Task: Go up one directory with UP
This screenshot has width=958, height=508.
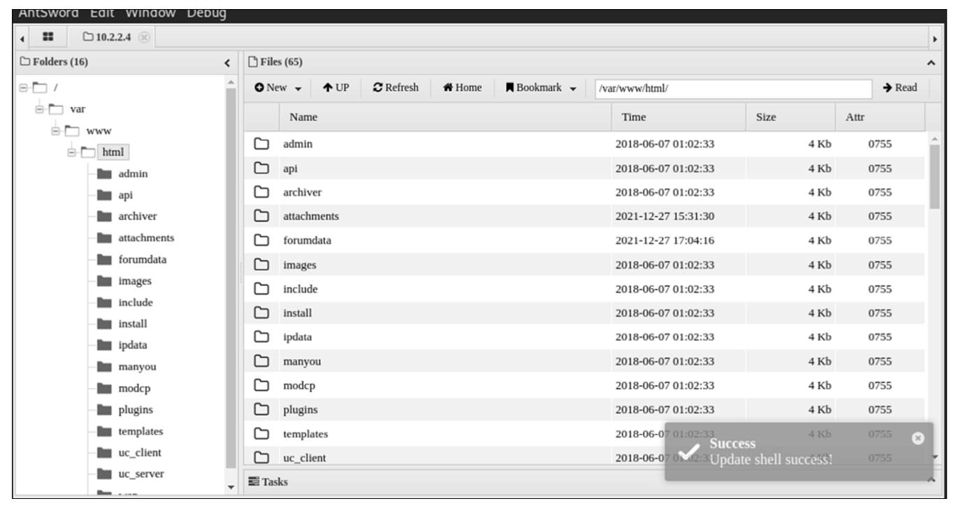Action: (x=336, y=88)
